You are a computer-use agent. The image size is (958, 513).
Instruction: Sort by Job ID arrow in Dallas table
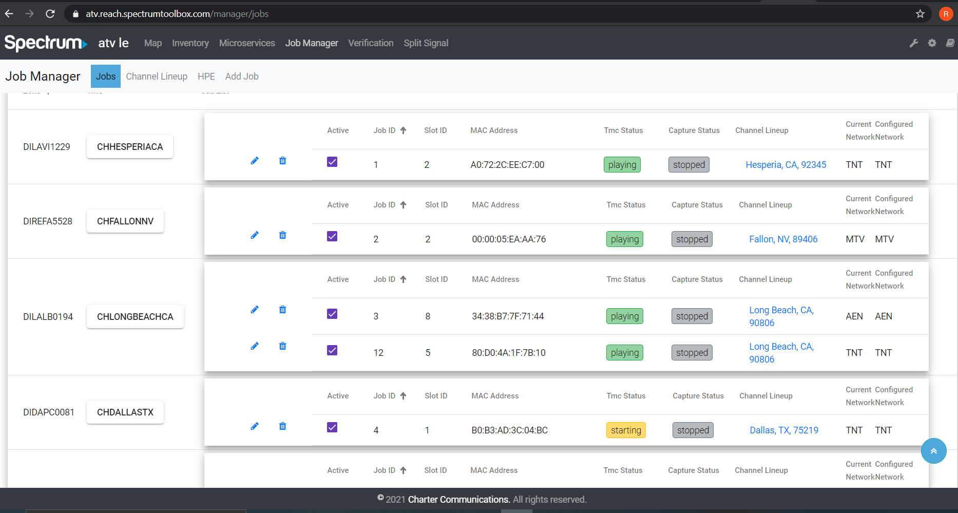pyautogui.click(x=403, y=396)
